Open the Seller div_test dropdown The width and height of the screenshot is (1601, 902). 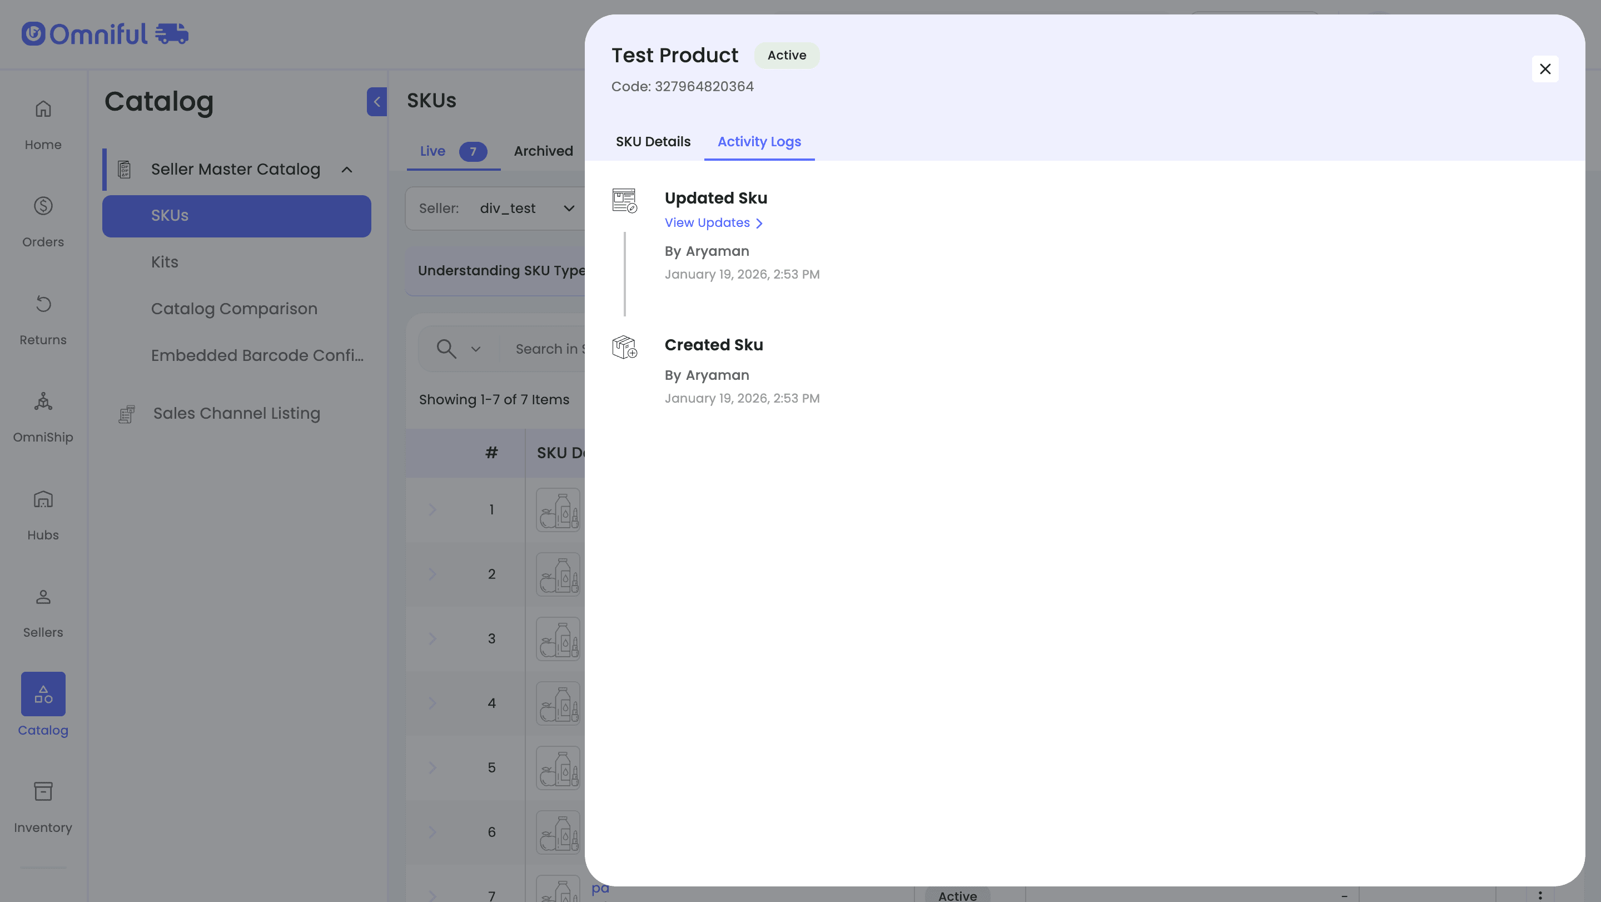click(526, 209)
